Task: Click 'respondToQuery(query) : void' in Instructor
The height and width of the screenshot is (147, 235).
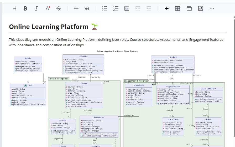Action: tap(78, 73)
